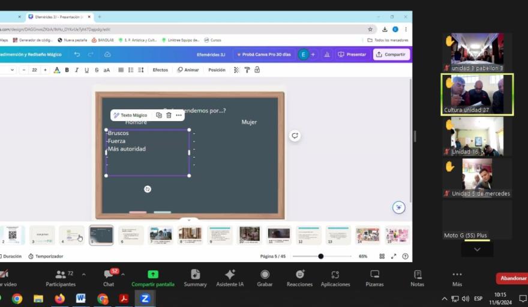
Task: Click Probá Canva Pro 30 días
Action: point(264,55)
